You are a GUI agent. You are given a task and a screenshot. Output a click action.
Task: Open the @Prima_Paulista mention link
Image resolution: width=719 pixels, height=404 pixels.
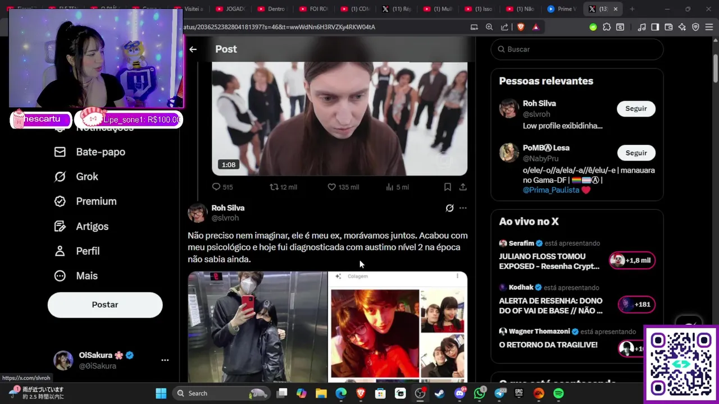[551, 190]
